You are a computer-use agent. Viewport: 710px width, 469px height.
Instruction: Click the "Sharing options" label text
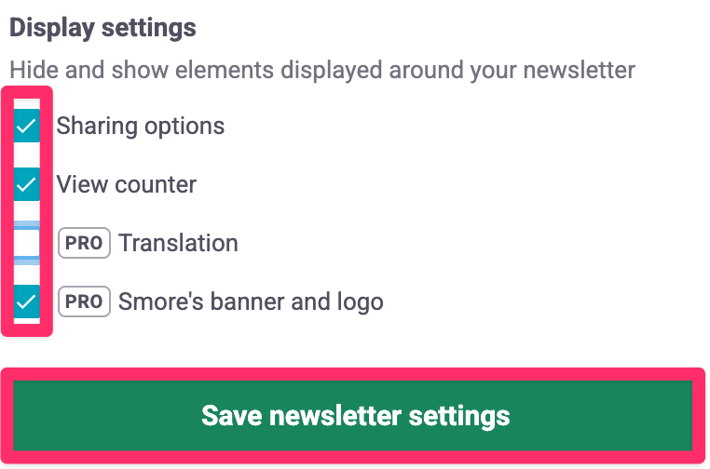(141, 126)
